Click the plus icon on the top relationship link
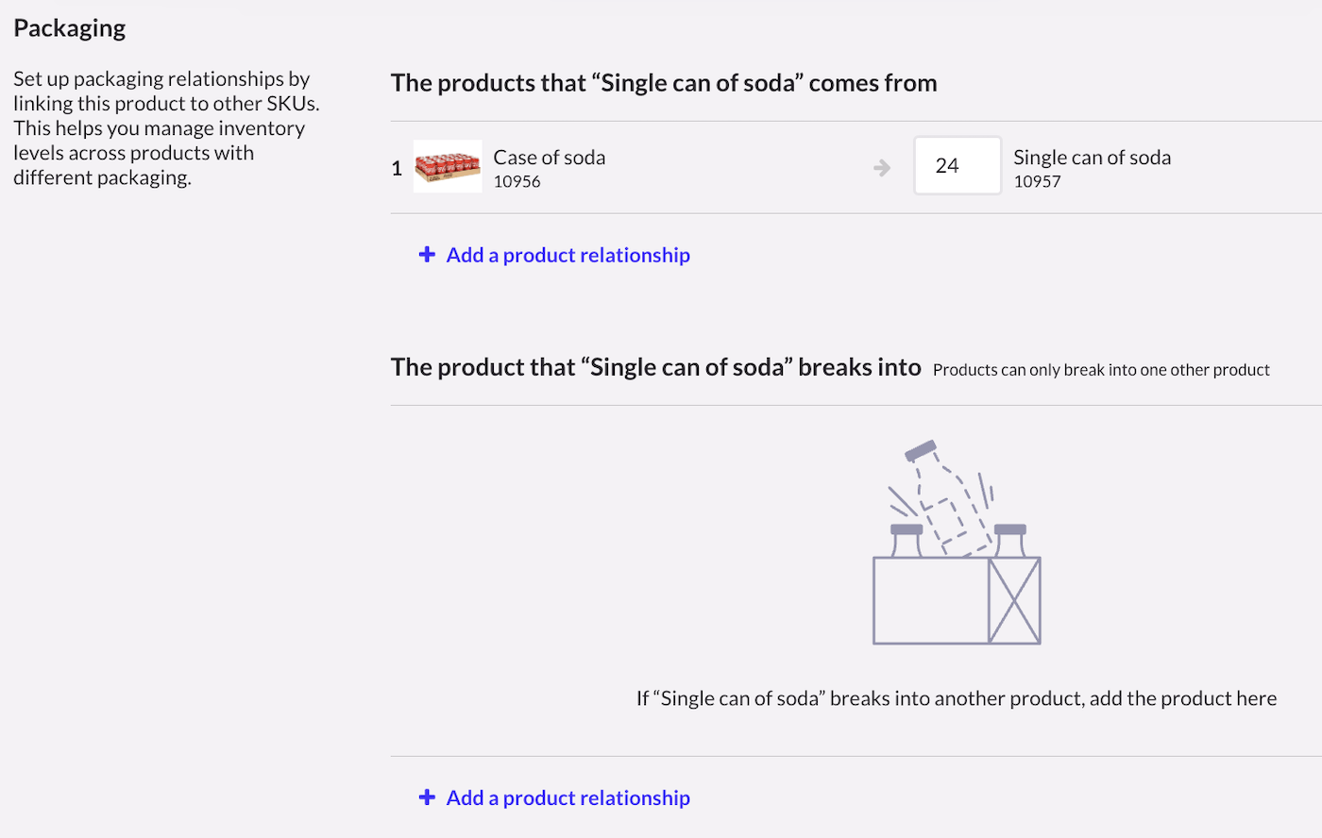1322x838 pixels. pos(427,254)
